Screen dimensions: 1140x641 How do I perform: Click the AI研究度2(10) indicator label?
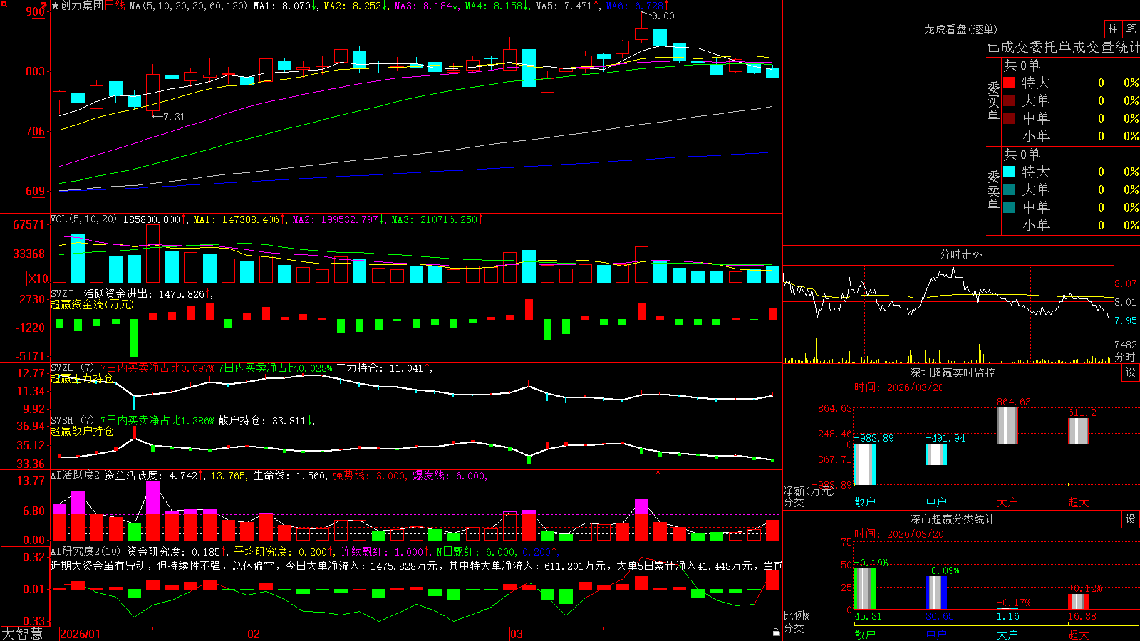(86, 551)
